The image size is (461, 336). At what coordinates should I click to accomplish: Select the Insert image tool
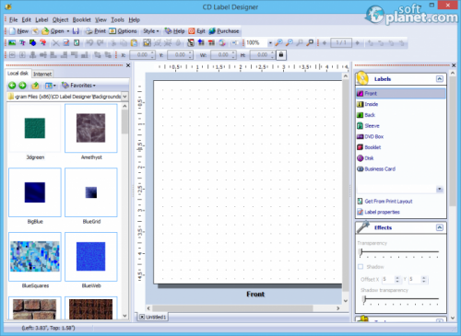click(x=12, y=42)
